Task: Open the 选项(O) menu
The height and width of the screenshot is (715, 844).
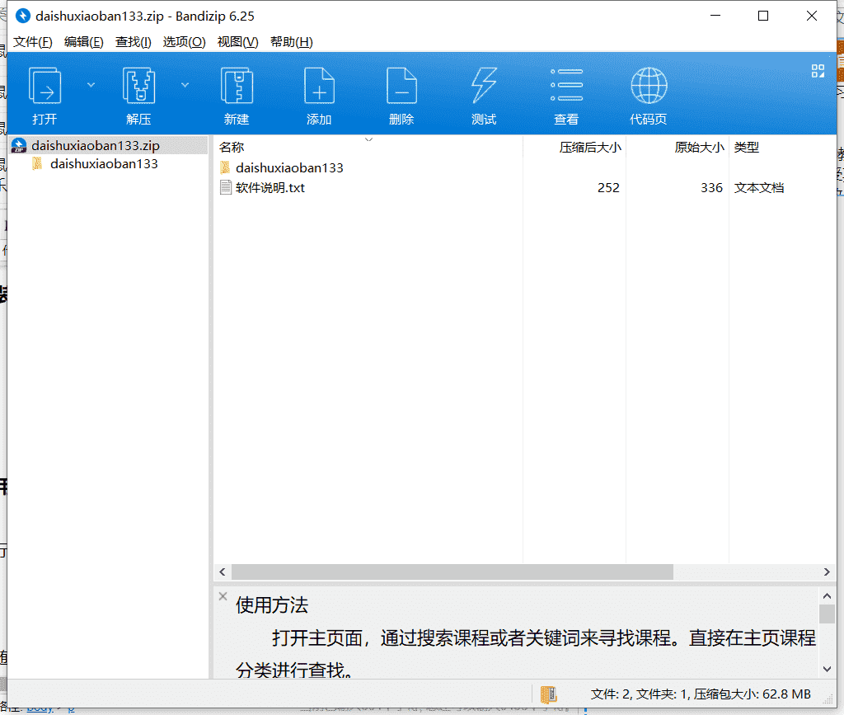Action: 184,42
